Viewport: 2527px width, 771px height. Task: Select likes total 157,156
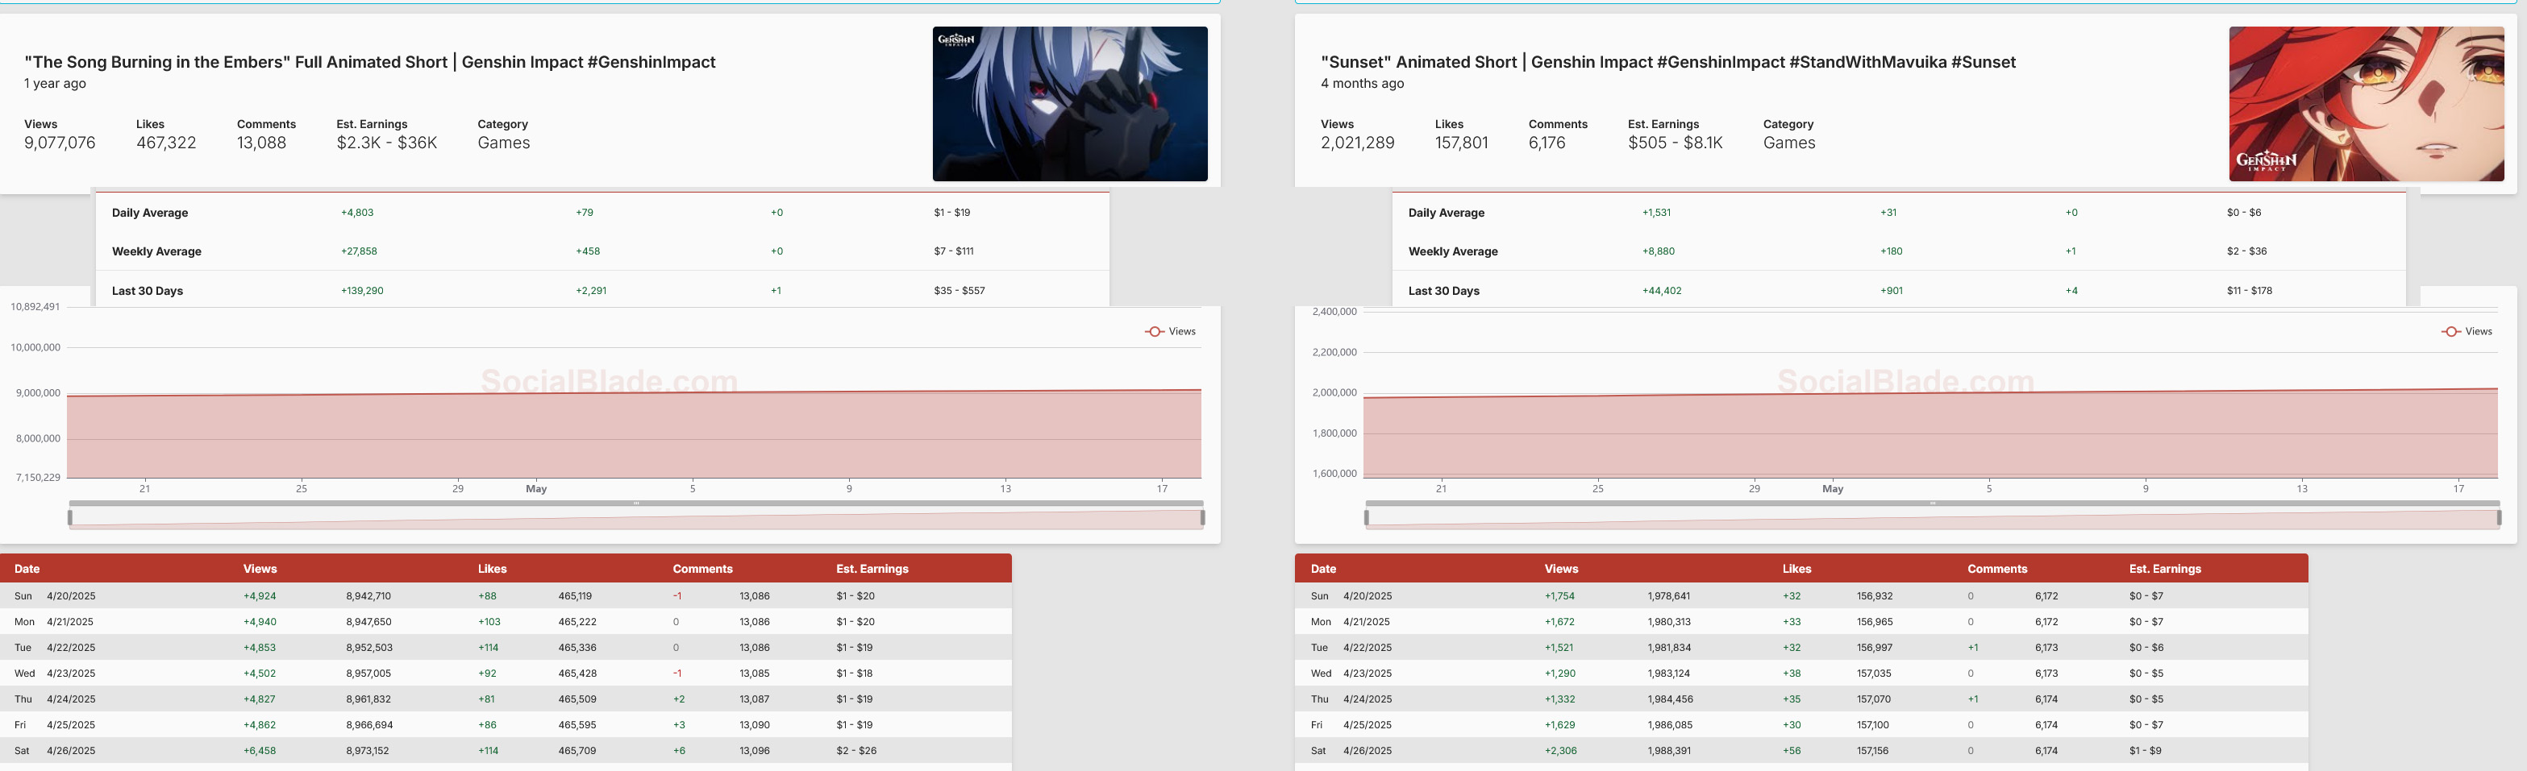coord(1873,750)
